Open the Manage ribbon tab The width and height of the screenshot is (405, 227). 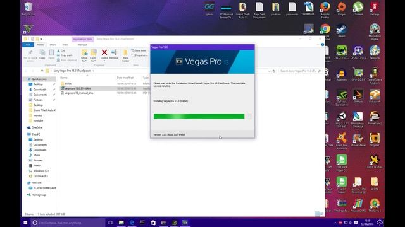82,45
